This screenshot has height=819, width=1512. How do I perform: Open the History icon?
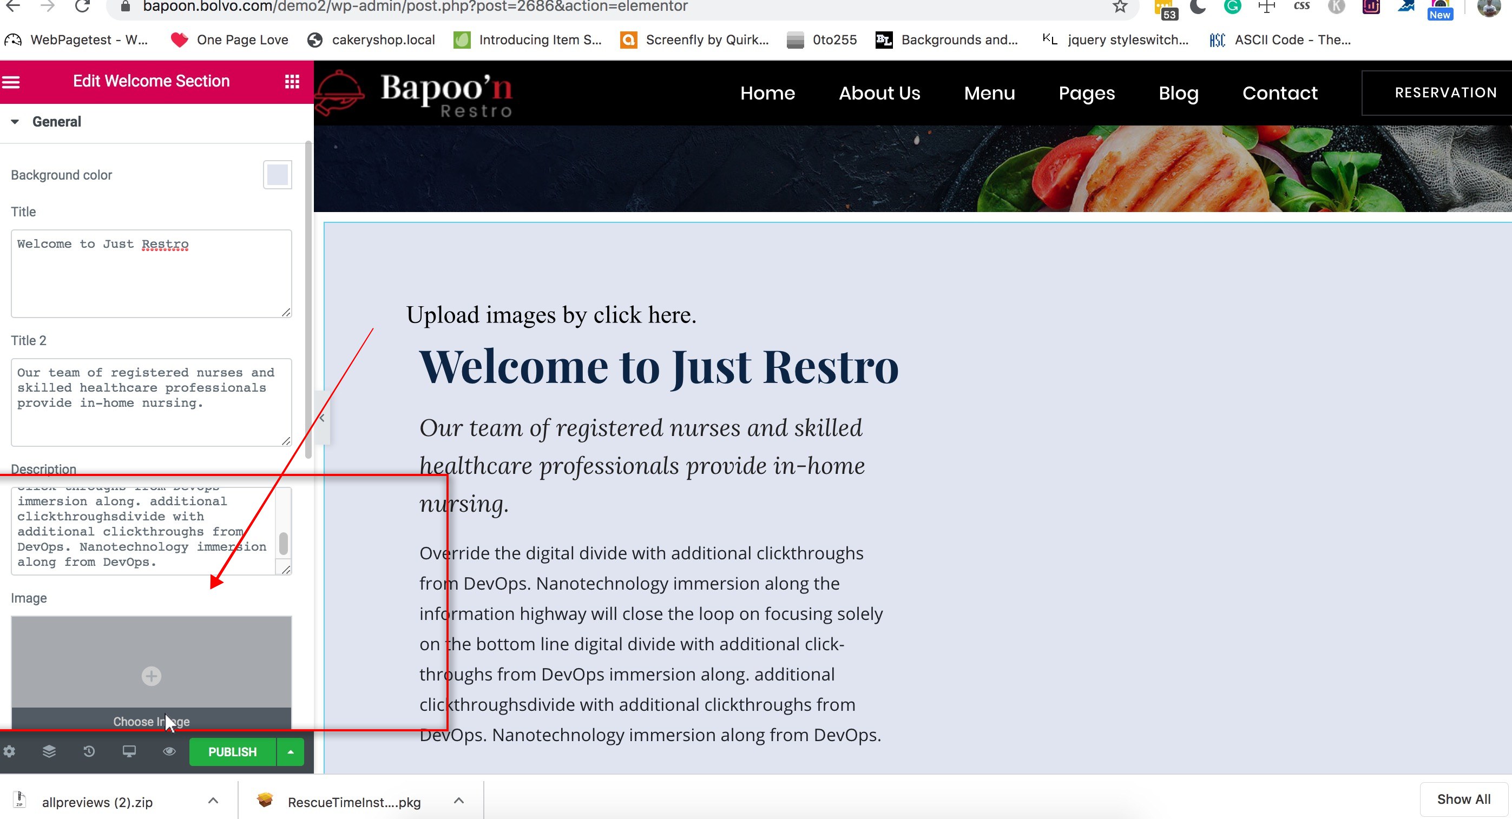pyautogui.click(x=89, y=751)
